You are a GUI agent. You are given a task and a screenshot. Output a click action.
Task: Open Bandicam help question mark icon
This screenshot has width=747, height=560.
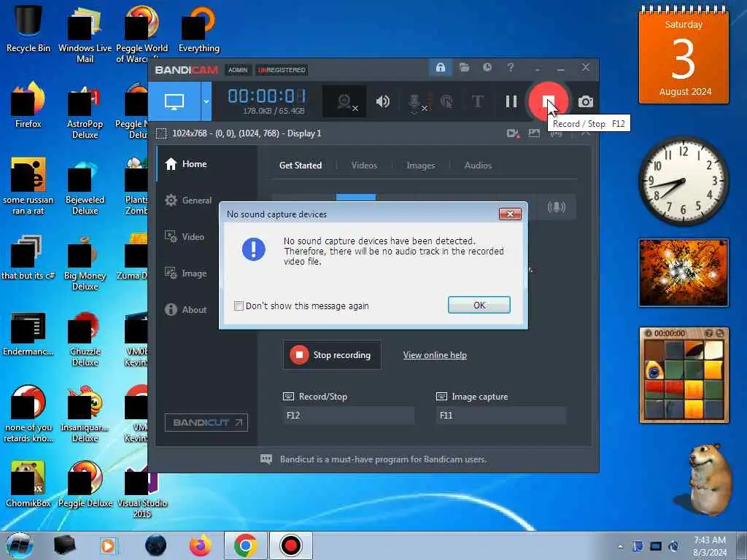click(510, 67)
